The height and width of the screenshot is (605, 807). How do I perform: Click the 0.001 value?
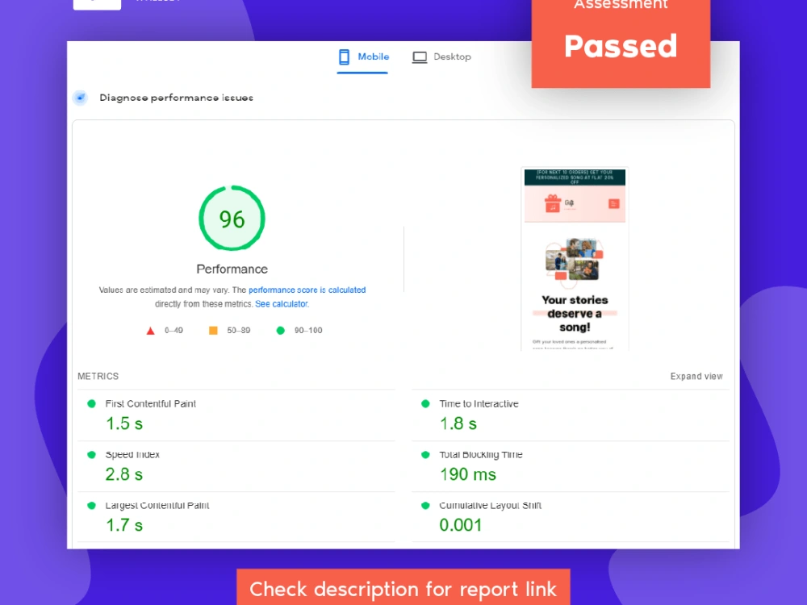pyautogui.click(x=461, y=525)
